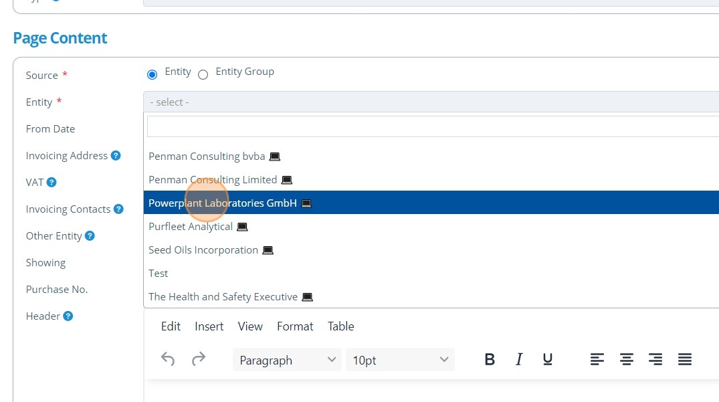
Task: Click laptop icon beside Purfleet Analytical
Action: point(242,227)
